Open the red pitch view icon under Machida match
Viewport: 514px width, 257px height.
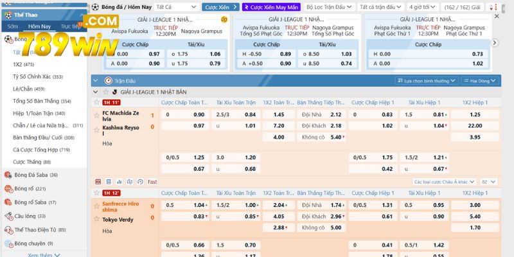(x=98, y=182)
